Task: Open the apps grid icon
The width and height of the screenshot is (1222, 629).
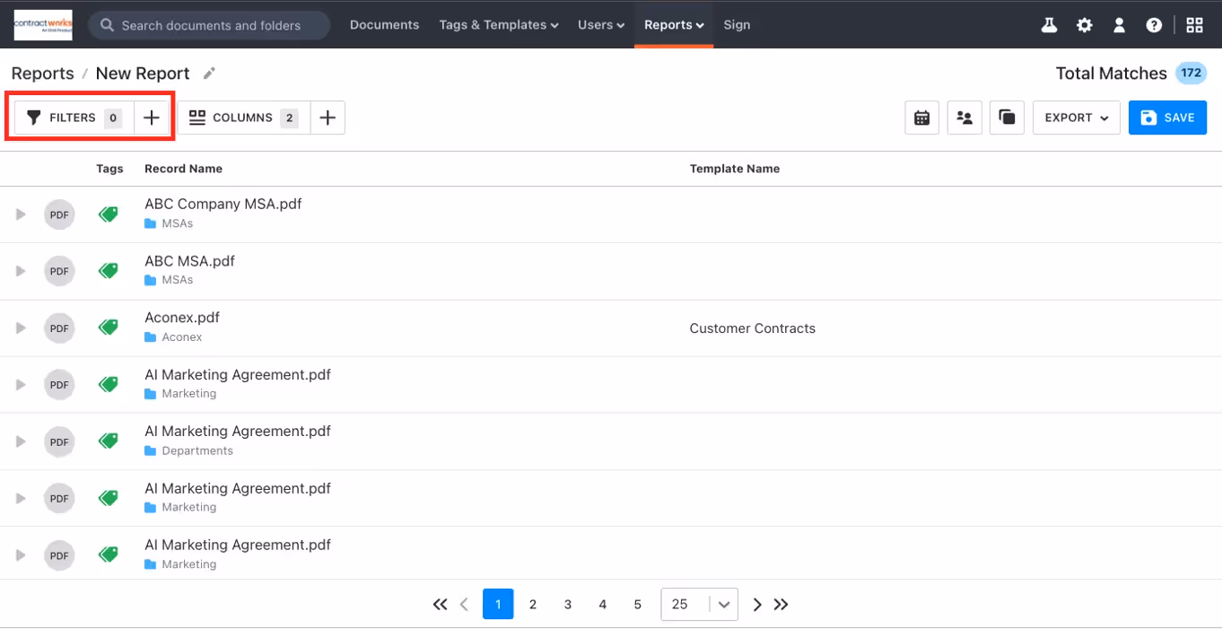Action: [x=1194, y=24]
